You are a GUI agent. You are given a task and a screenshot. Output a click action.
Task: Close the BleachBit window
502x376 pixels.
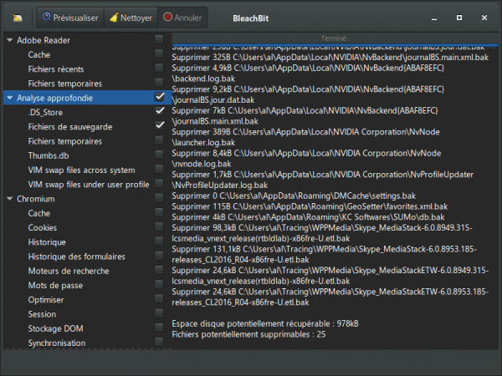(484, 18)
